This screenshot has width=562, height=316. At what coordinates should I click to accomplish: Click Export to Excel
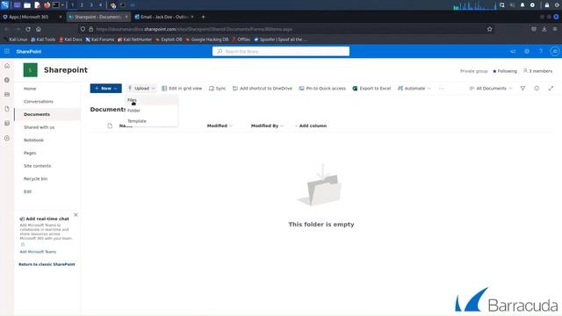point(371,88)
